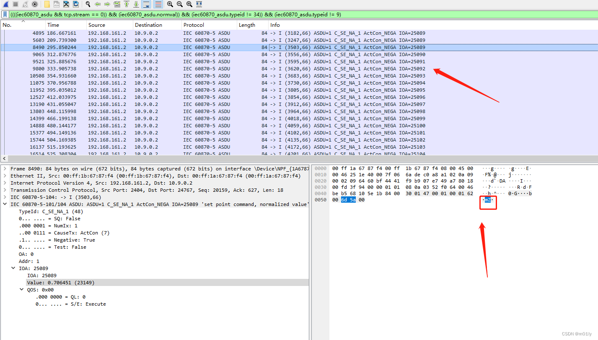Expand Internet Protocol Version 4 layer
Viewport: 598px width, 340px height.
click(x=5, y=183)
